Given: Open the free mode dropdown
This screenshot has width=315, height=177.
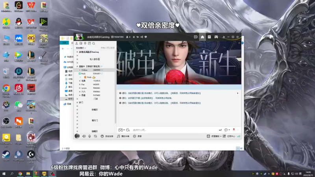Looking at the screenshot, I should coord(81,48).
